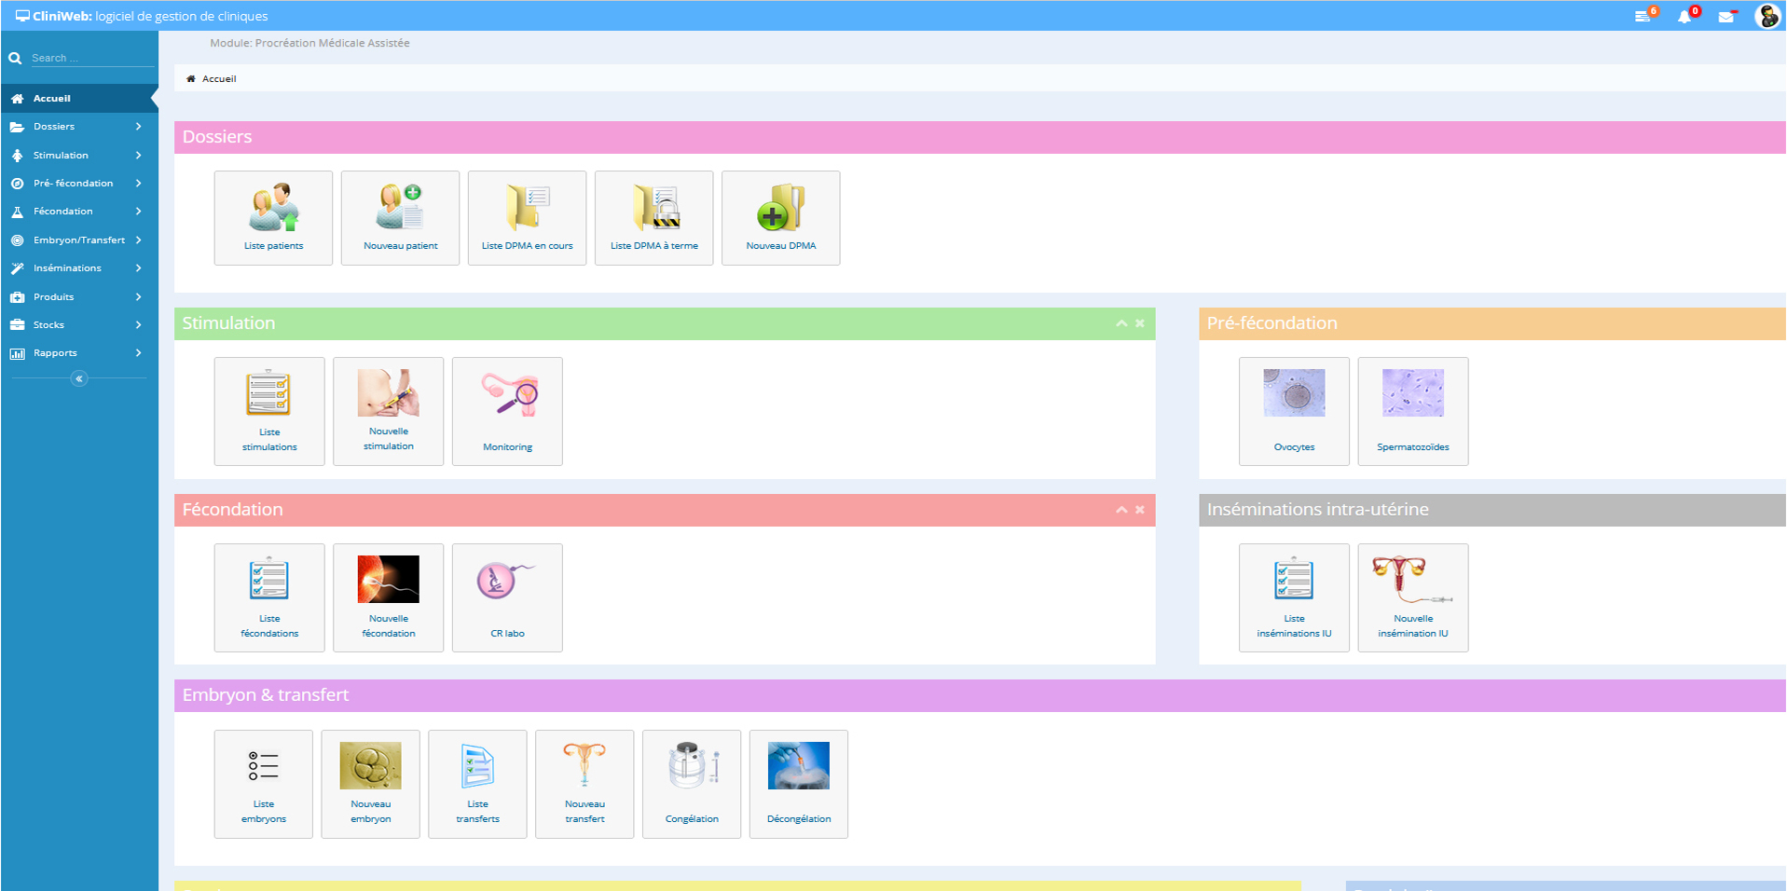The height and width of the screenshot is (891, 1787).
Task: Select the Ovocytes tile
Action: pyautogui.click(x=1294, y=411)
